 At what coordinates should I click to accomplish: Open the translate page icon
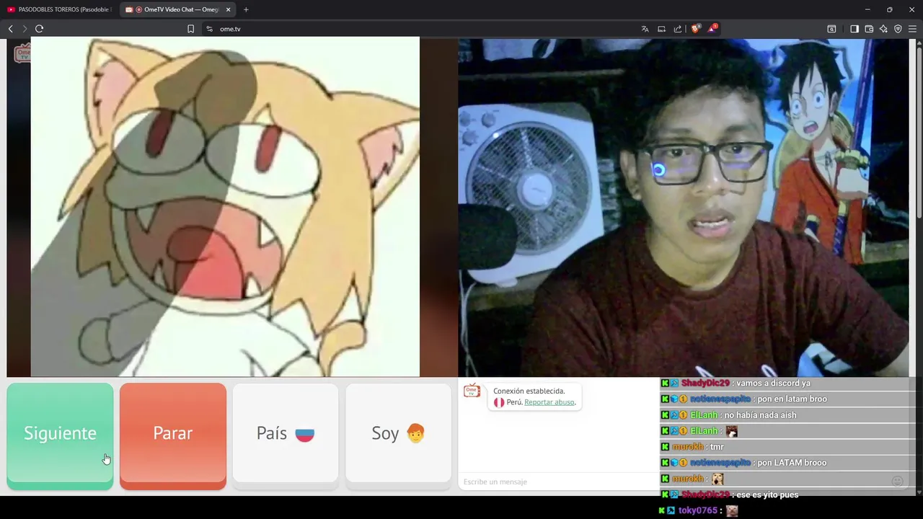645,29
